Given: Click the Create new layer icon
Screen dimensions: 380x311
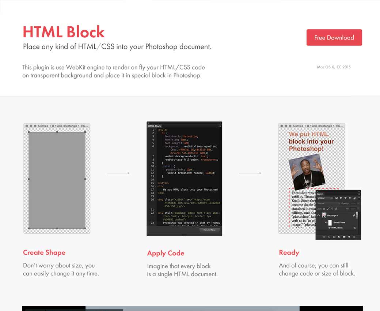Looking at the screenshot, I should click(349, 237).
